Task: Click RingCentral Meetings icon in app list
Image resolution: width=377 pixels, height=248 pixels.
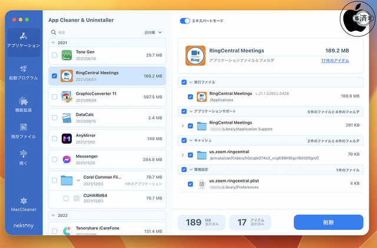Action: pos(67,76)
